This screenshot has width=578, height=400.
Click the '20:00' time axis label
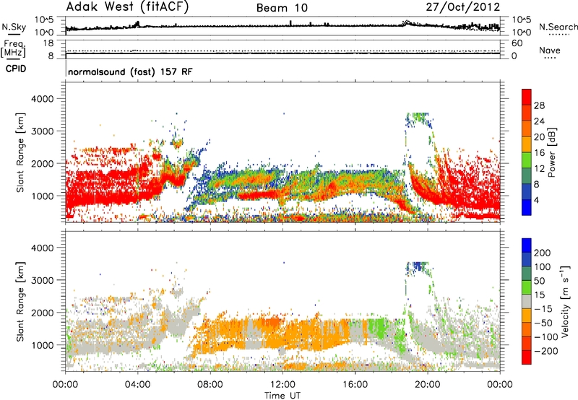[x=427, y=385]
